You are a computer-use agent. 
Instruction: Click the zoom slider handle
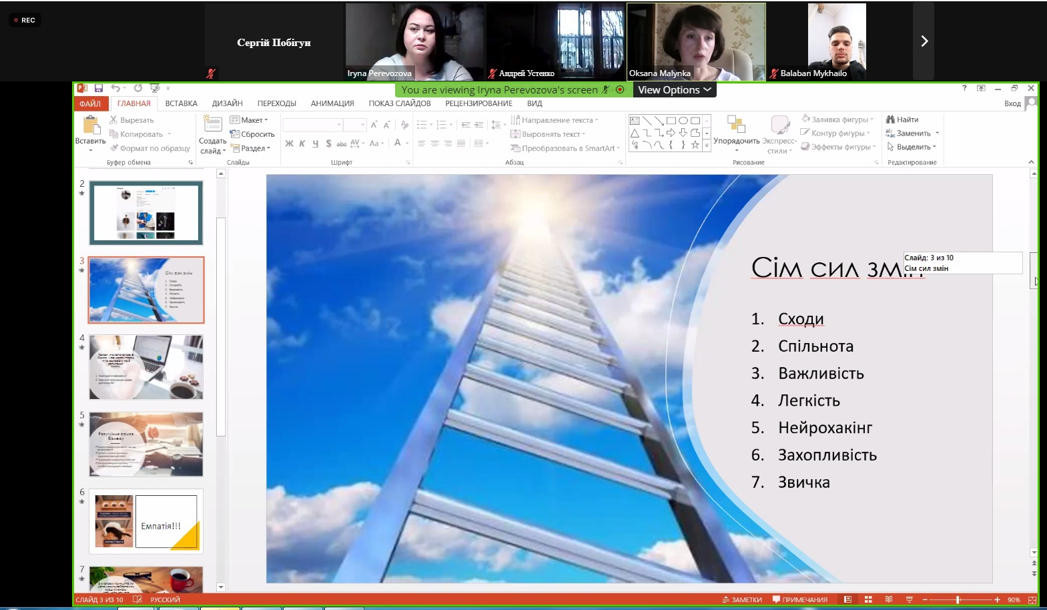tap(958, 599)
